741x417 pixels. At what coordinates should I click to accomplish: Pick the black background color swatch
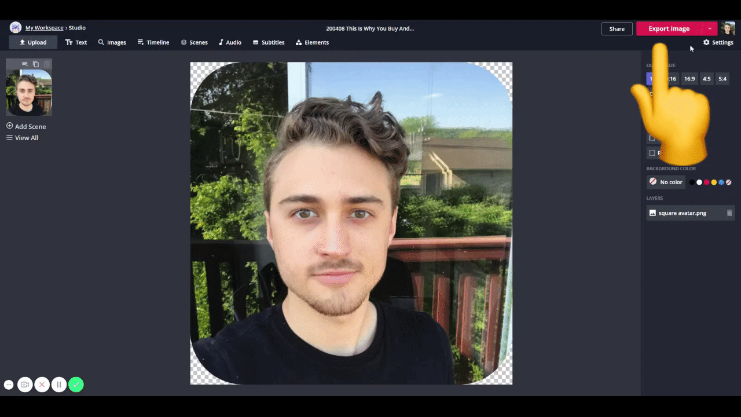[x=692, y=182]
